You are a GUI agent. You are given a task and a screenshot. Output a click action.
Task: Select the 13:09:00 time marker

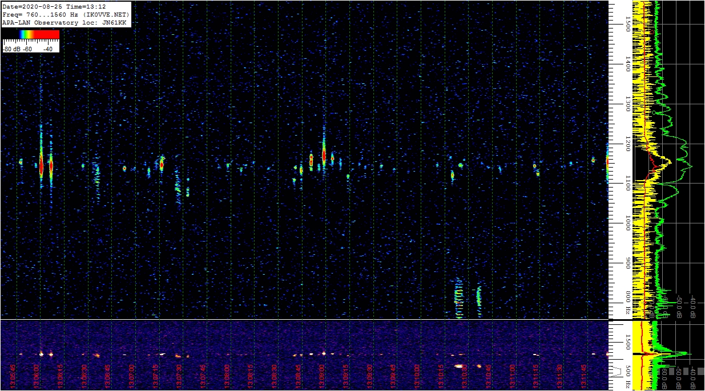pos(323,376)
